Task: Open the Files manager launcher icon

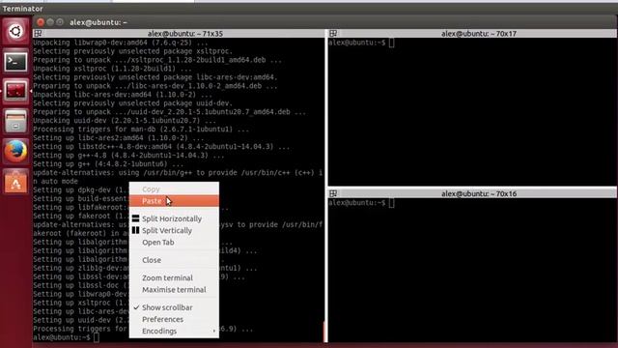Action: coord(15,121)
